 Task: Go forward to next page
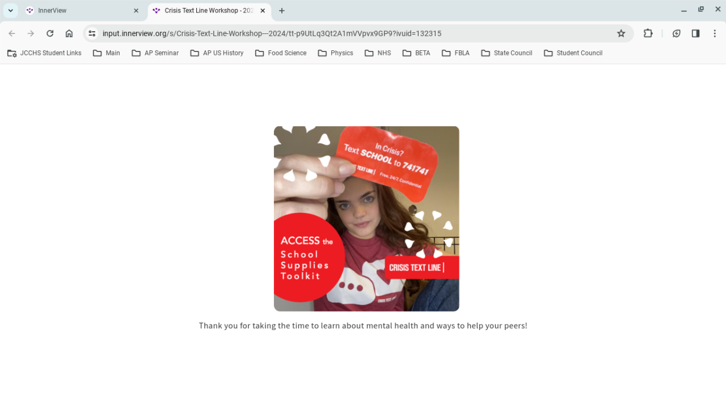pos(31,33)
